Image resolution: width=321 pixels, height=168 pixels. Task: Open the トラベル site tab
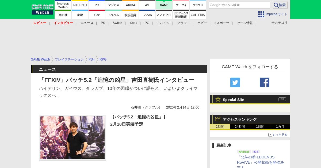point(114,14)
